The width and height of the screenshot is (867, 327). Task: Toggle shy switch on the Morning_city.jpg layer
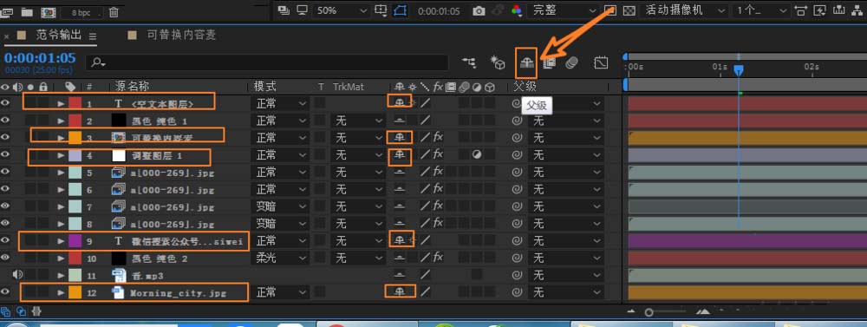(400, 291)
